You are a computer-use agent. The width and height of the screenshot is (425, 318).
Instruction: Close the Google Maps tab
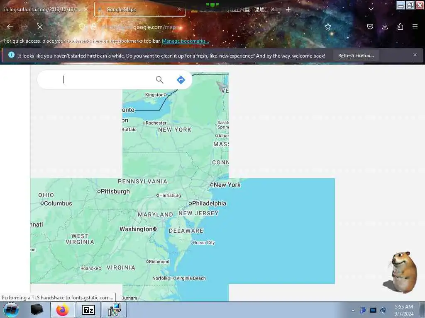click(179, 9)
